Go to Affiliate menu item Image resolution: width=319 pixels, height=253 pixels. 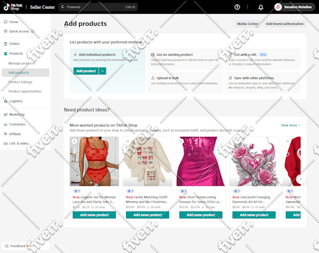tap(15, 134)
